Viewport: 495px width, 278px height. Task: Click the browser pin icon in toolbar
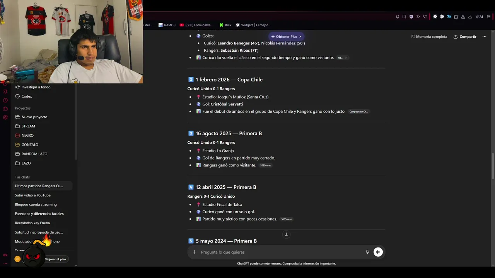(x=397, y=17)
